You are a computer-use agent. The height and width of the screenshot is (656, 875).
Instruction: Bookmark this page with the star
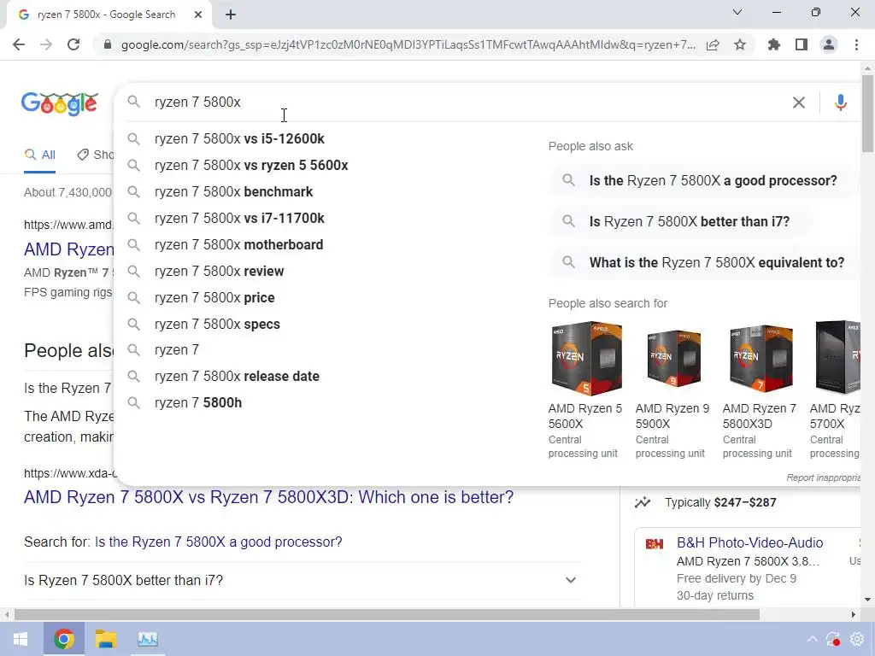[x=740, y=44]
